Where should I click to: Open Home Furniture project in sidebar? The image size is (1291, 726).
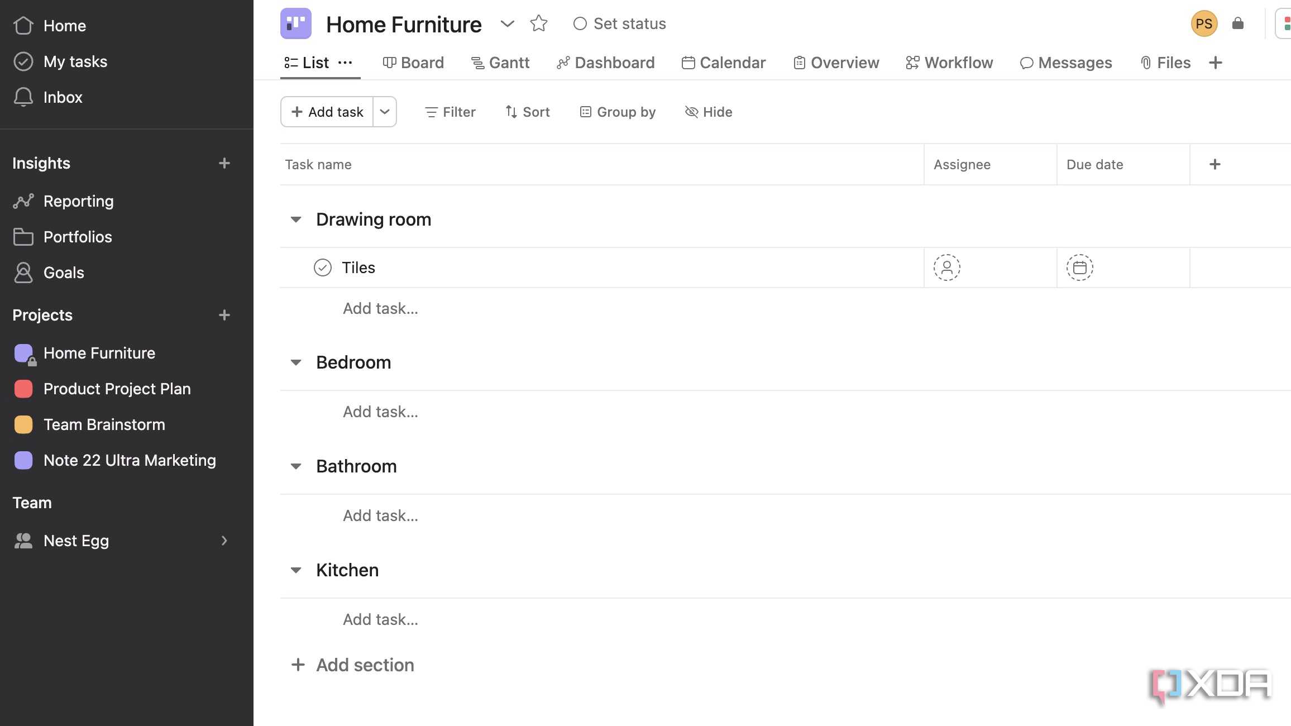(x=85, y=353)
